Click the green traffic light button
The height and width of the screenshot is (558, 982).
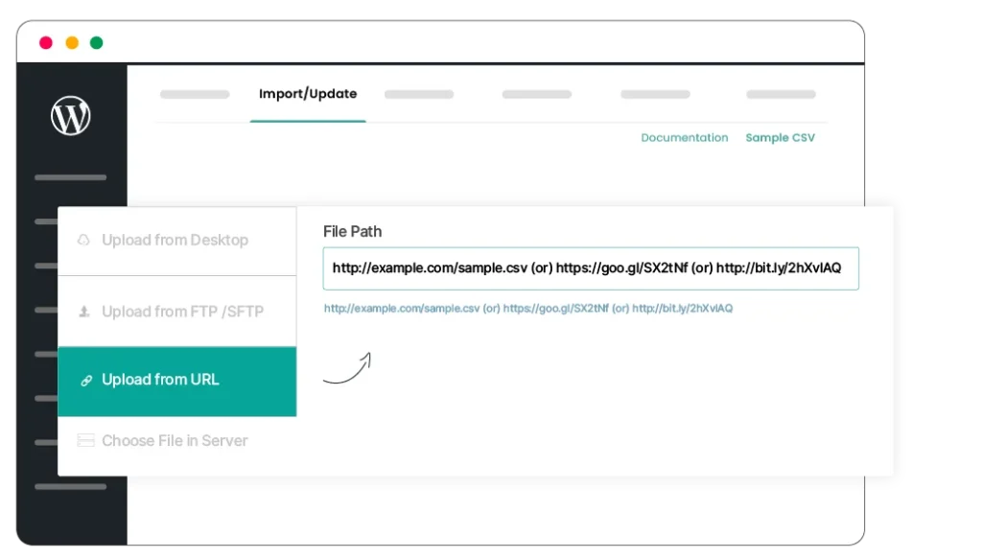(95, 42)
